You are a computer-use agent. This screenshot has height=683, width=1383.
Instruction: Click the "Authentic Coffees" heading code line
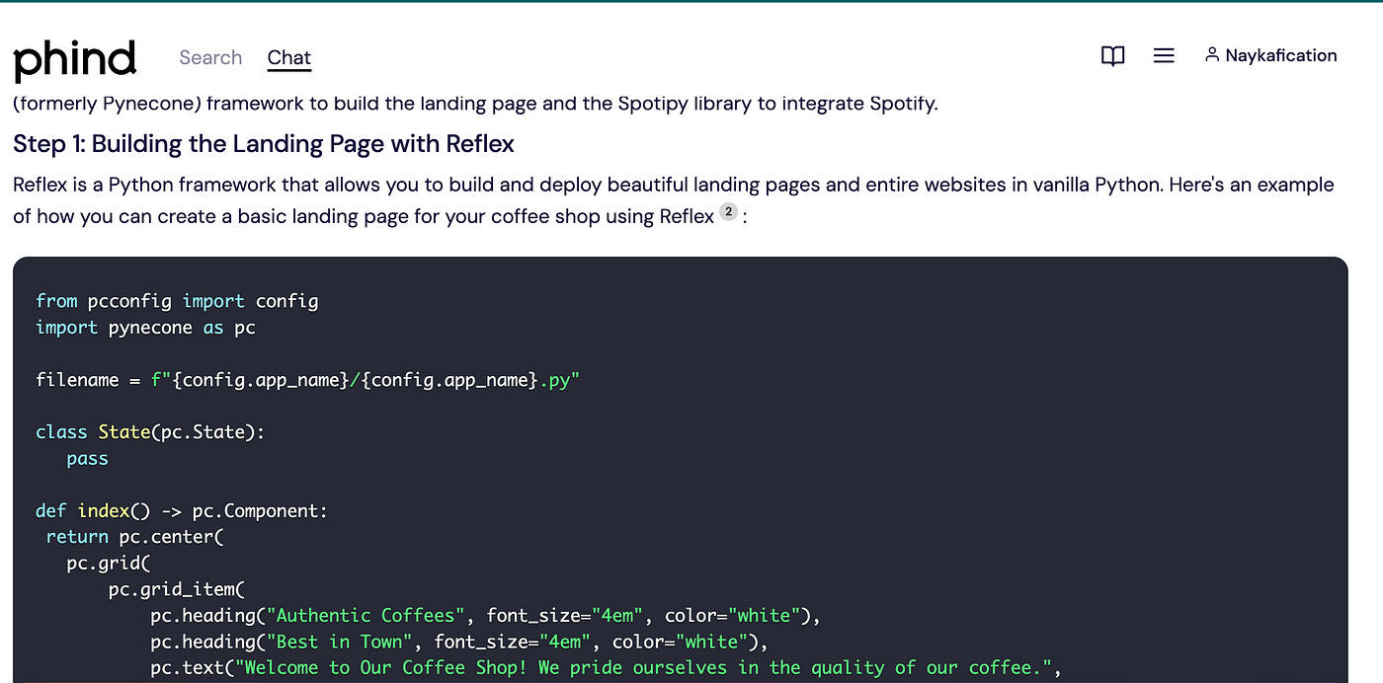pos(486,616)
